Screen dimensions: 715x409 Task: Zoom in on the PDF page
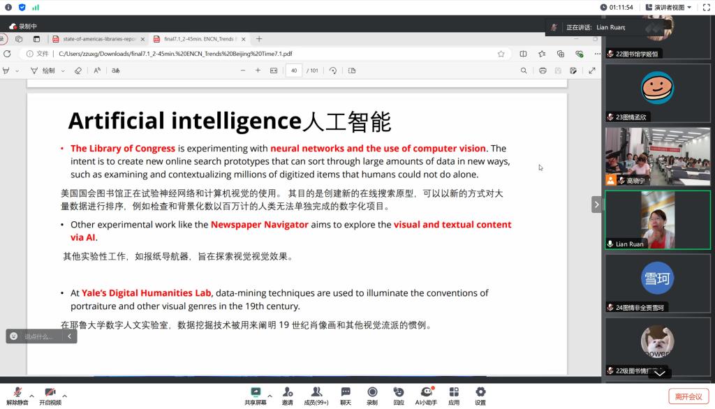258,70
